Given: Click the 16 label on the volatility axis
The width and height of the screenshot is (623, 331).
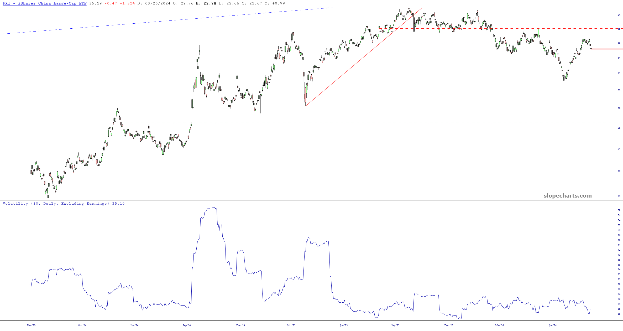Looking at the screenshot, I should point(619,314).
